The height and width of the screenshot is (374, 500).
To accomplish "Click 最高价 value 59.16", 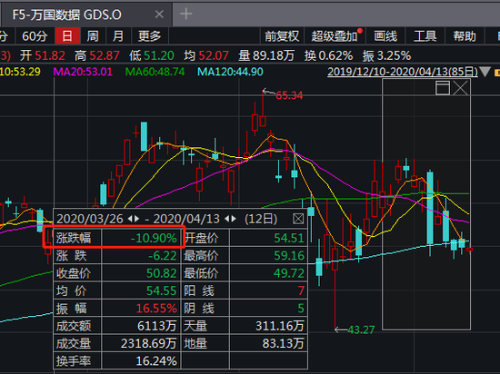I will (x=289, y=256).
